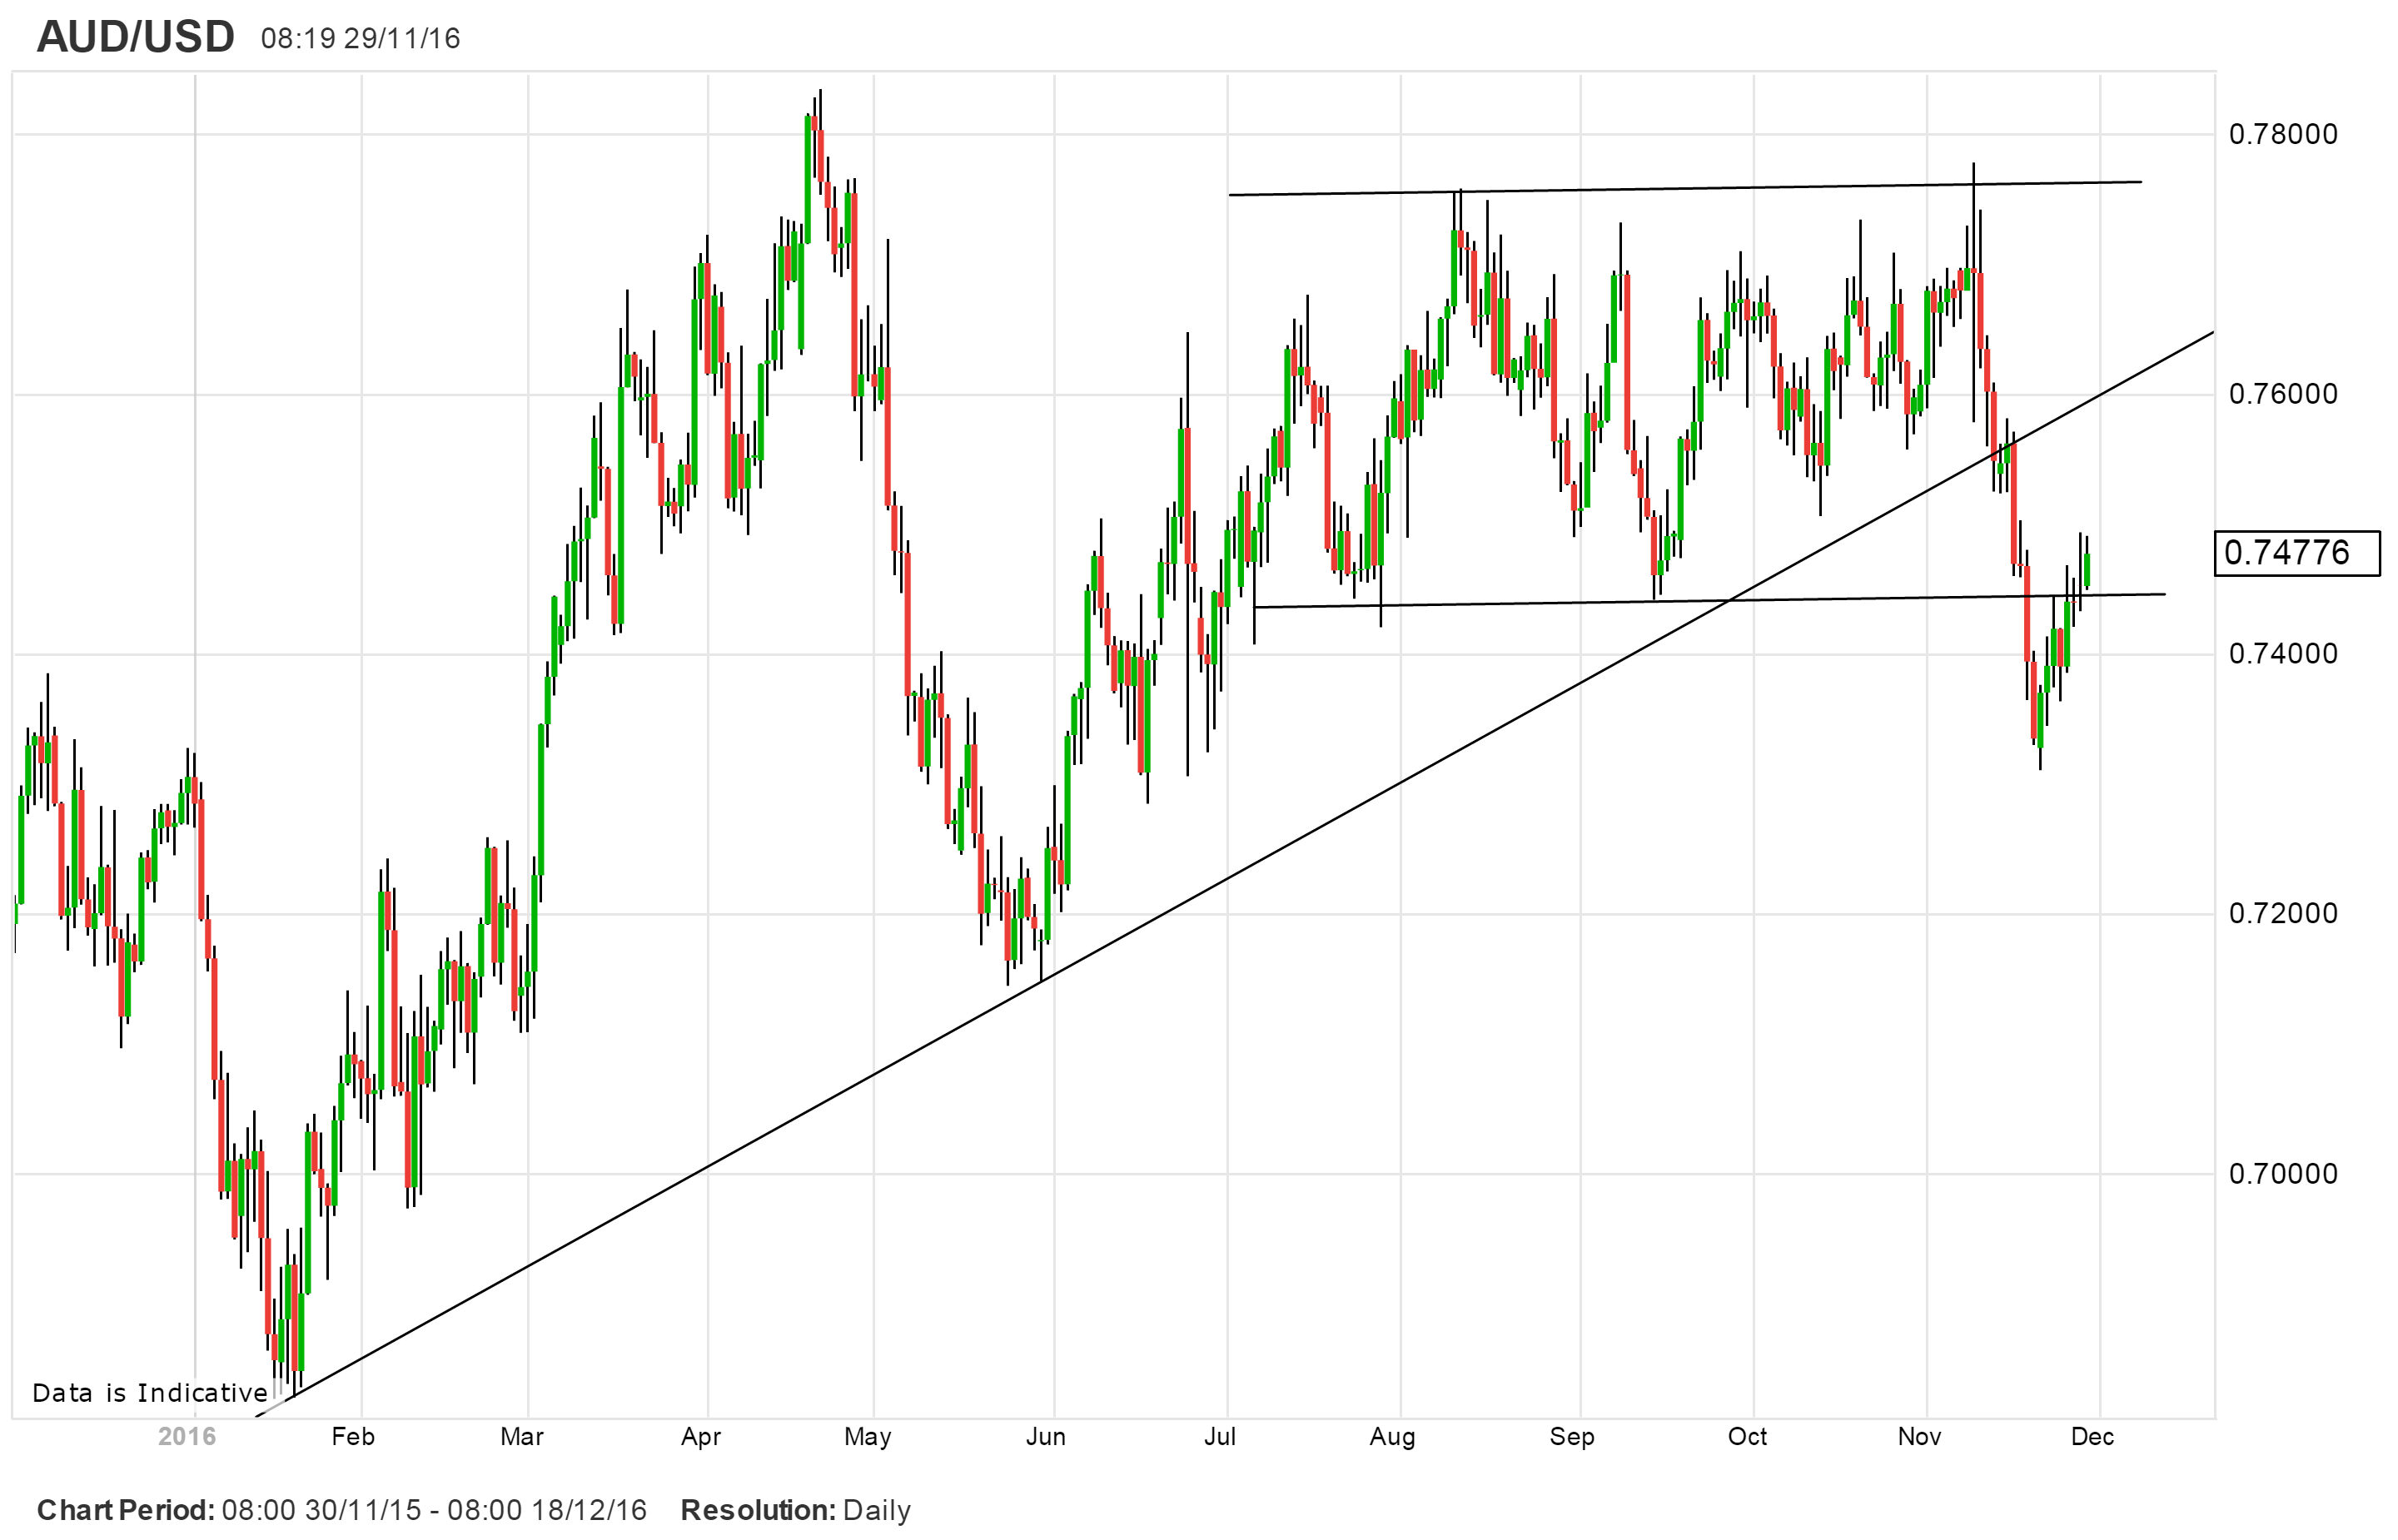Click the Aug month label
2398x1540 pixels.
1392,1438
